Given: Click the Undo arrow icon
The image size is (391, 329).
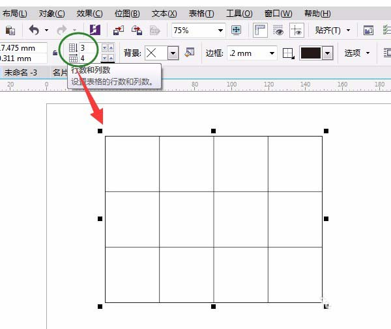Looking at the screenshot, I should click(x=34, y=31).
